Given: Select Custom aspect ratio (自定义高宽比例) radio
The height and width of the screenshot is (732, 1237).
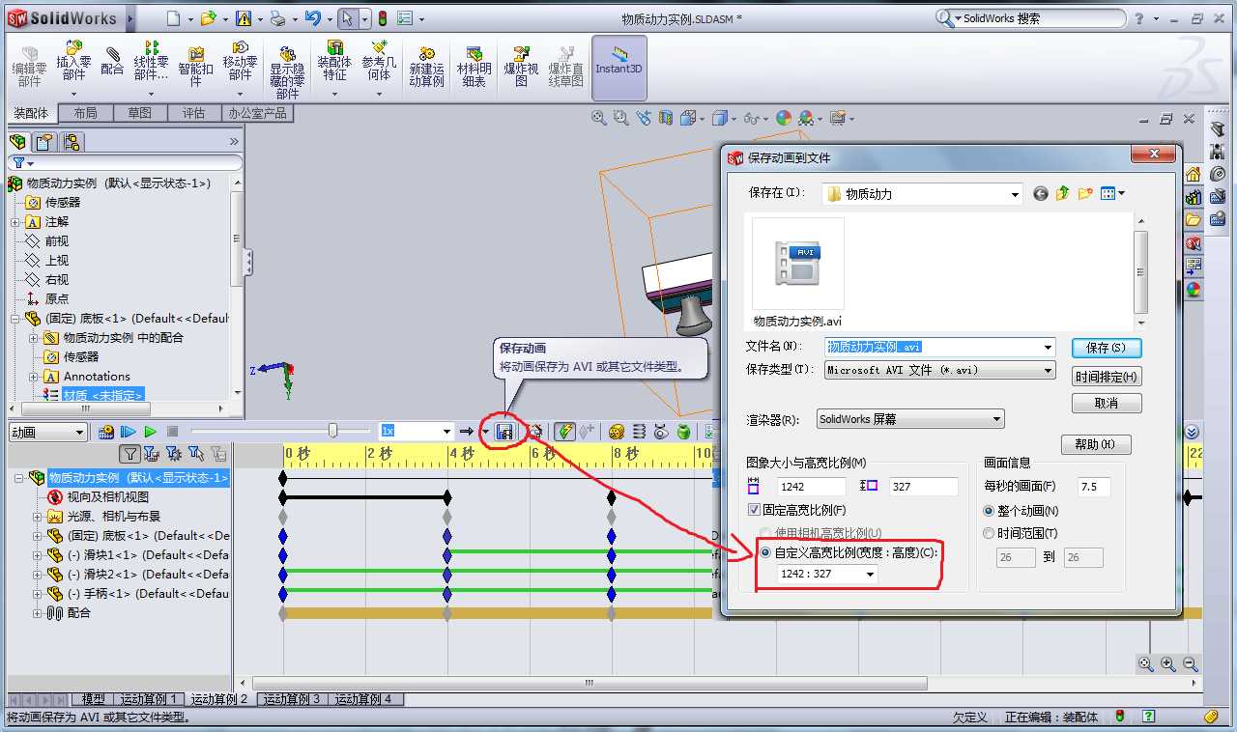Looking at the screenshot, I should point(766,553).
